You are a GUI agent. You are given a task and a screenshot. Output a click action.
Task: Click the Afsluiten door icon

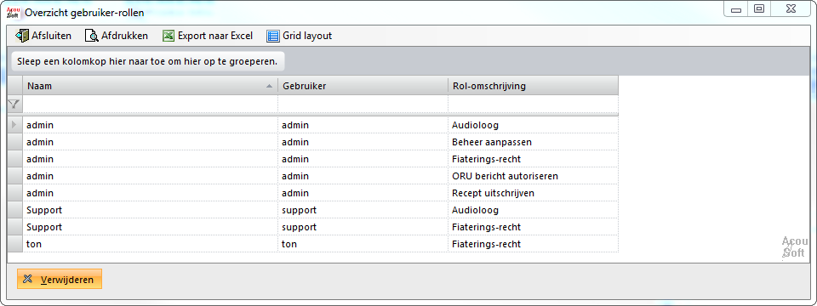22,36
